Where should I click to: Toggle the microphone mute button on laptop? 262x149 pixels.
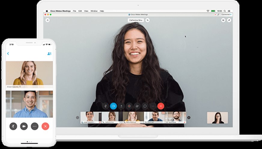(x=105, y=106)
